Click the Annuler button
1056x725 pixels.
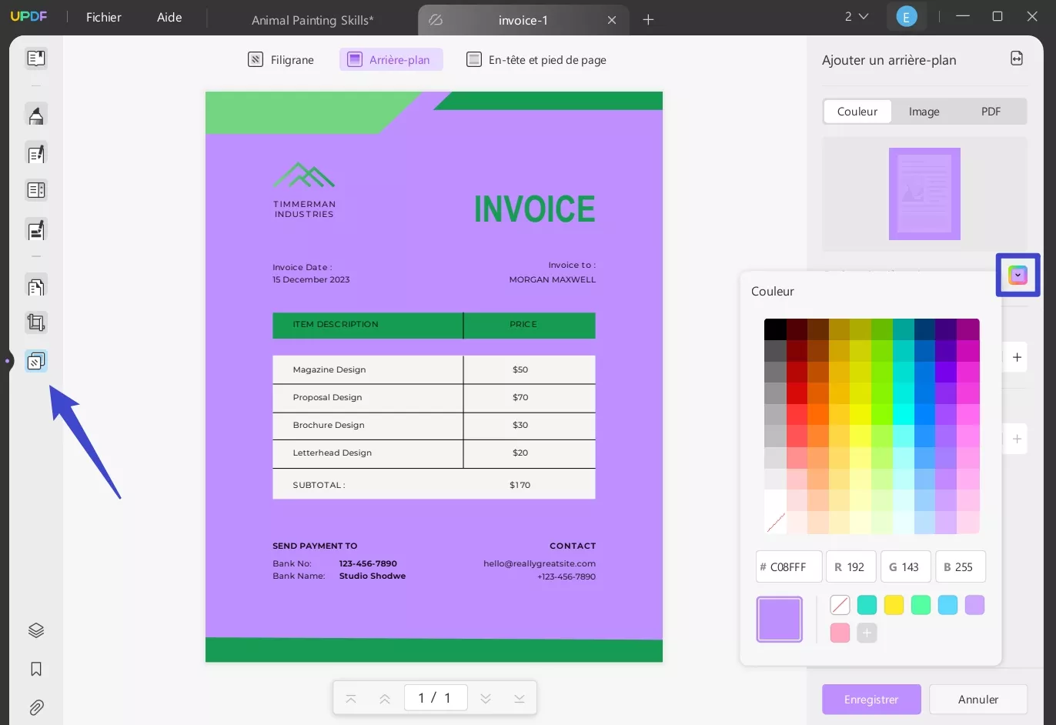978,700
